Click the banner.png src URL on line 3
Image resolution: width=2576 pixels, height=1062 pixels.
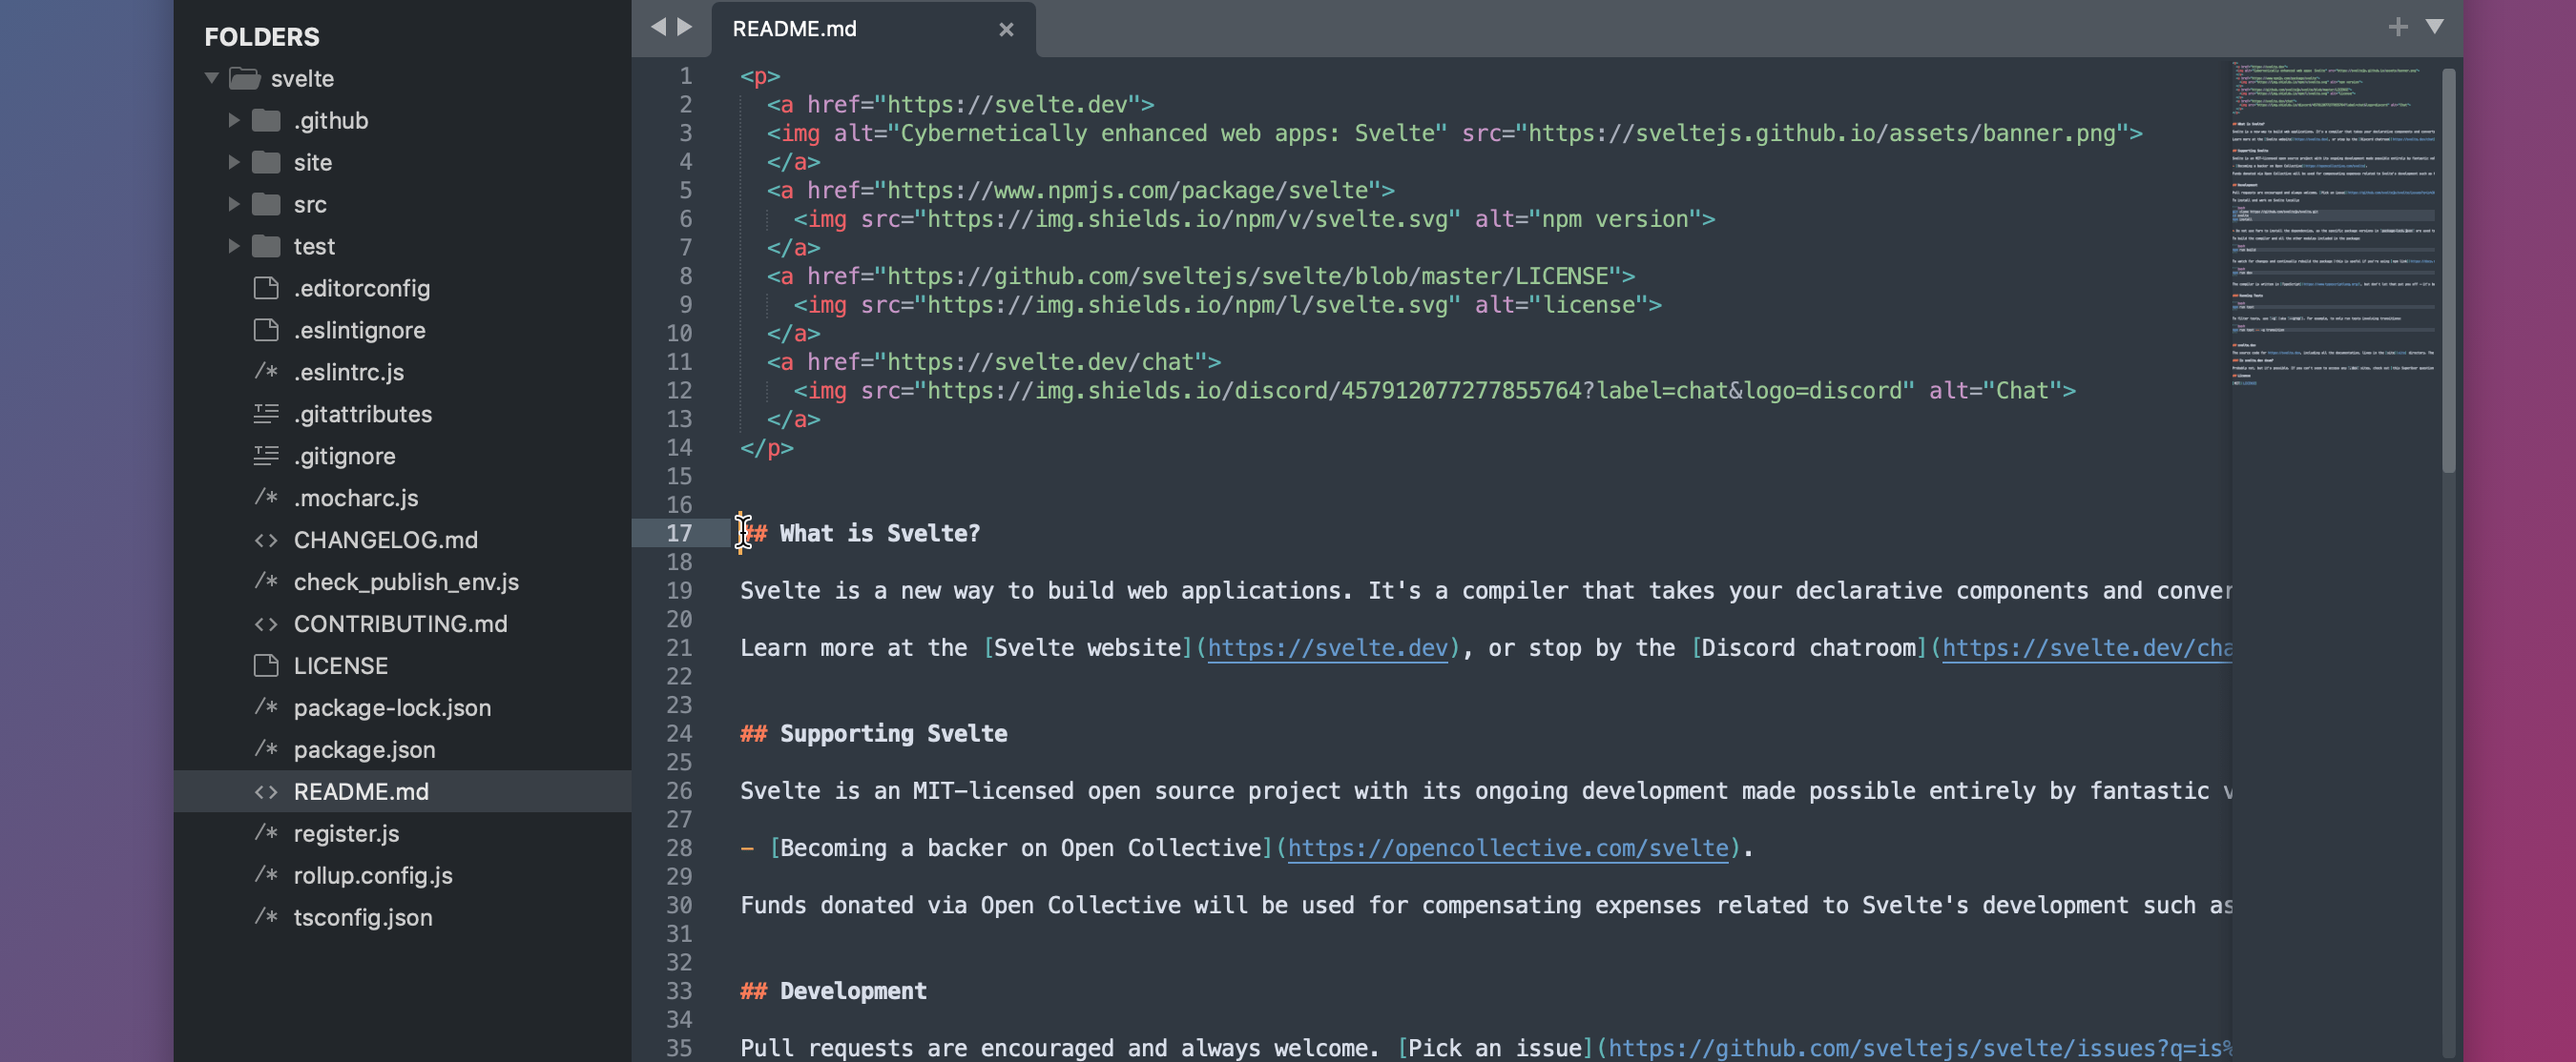click(x=1821, y=133)
